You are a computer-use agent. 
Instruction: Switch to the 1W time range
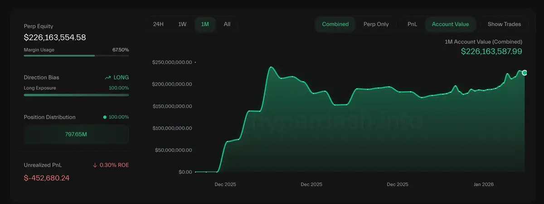[x=182, y=24]
